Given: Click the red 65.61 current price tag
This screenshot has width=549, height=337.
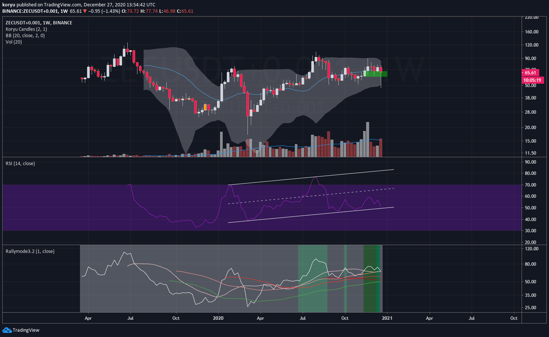Looking at the screenshot, I should (x=531, y=73).
